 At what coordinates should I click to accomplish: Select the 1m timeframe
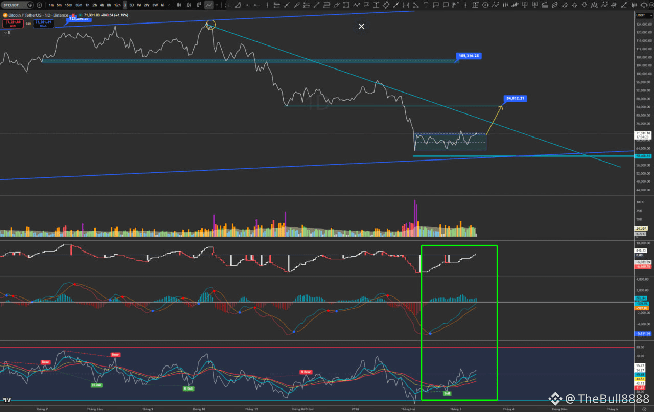coord(51,5)
